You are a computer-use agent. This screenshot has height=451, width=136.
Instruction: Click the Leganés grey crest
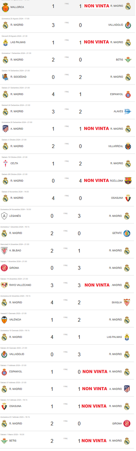click(4, 216)
